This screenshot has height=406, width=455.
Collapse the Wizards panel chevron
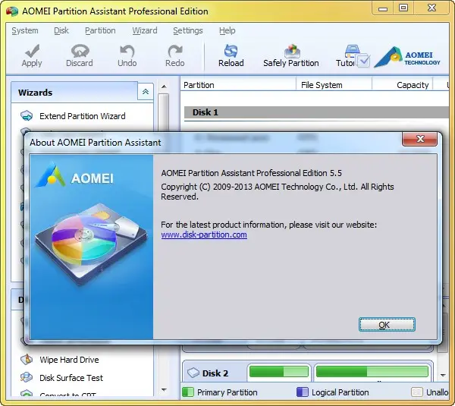click(146, 92)
